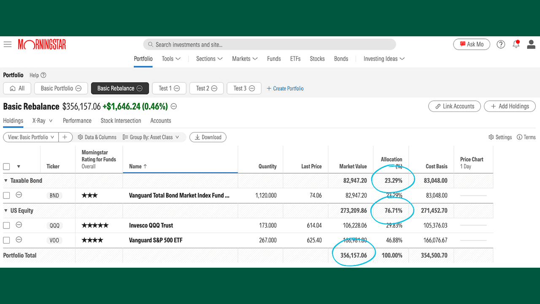Open the View: Basic Portfolio dropdown
The width and height of the screenshot is (540, 304).
30,137
